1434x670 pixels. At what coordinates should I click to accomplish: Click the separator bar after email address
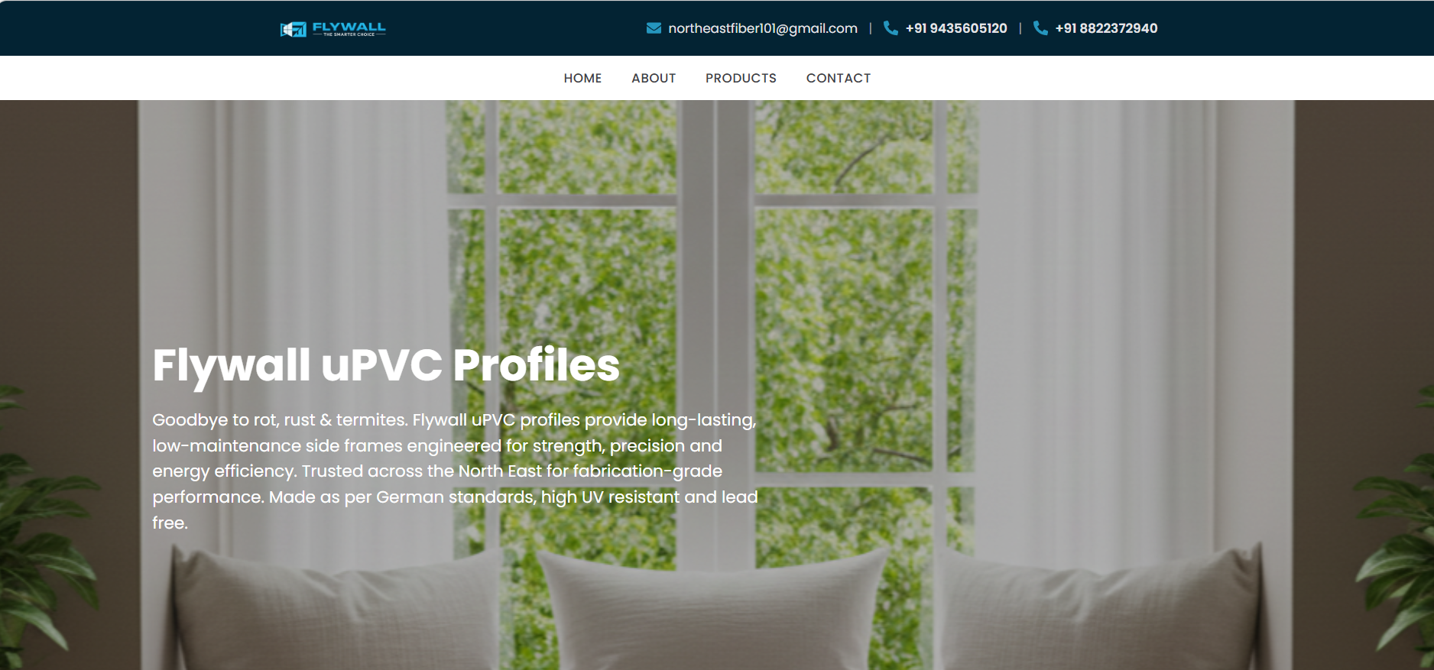pos(870,28)
